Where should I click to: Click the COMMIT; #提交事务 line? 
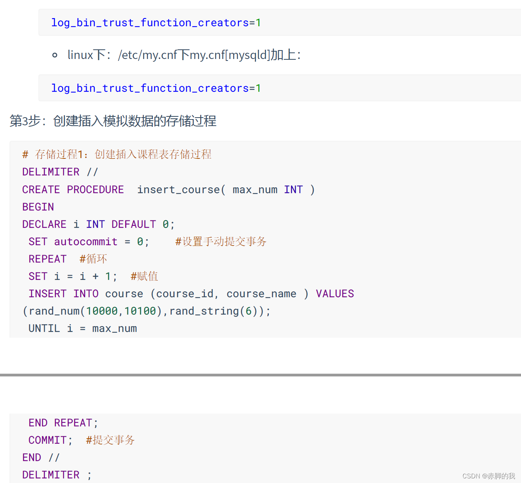[82, 440]
